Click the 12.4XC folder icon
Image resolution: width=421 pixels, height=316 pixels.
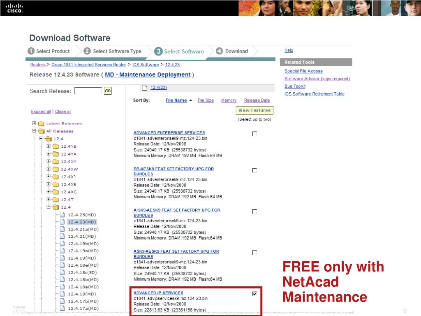click(56, 192)
